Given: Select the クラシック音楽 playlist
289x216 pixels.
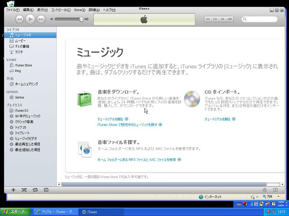Looking at the screenshot, I should pos(30,122).
